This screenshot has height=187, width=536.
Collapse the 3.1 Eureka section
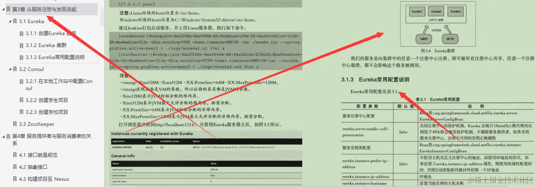tap(9, 21)
